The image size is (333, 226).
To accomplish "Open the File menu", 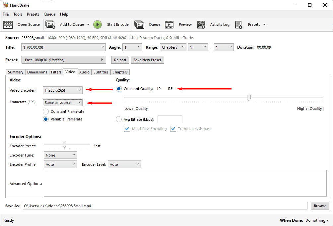I will tap(6, 14).
